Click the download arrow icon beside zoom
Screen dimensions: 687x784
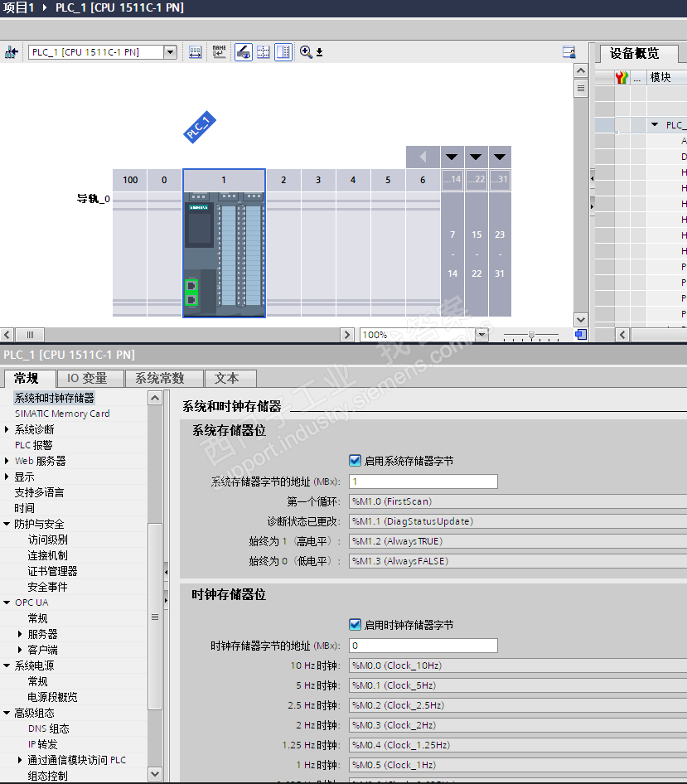320,52
